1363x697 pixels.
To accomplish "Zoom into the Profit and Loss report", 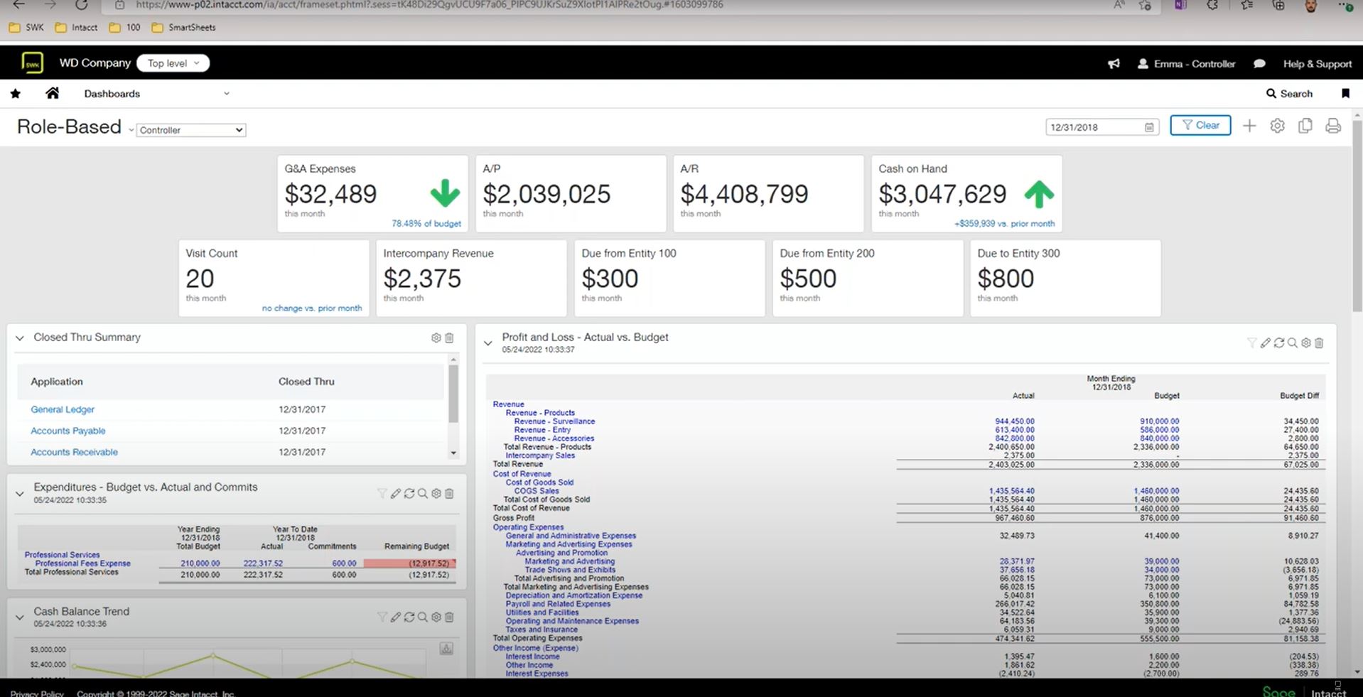I will pos(1292,342).
